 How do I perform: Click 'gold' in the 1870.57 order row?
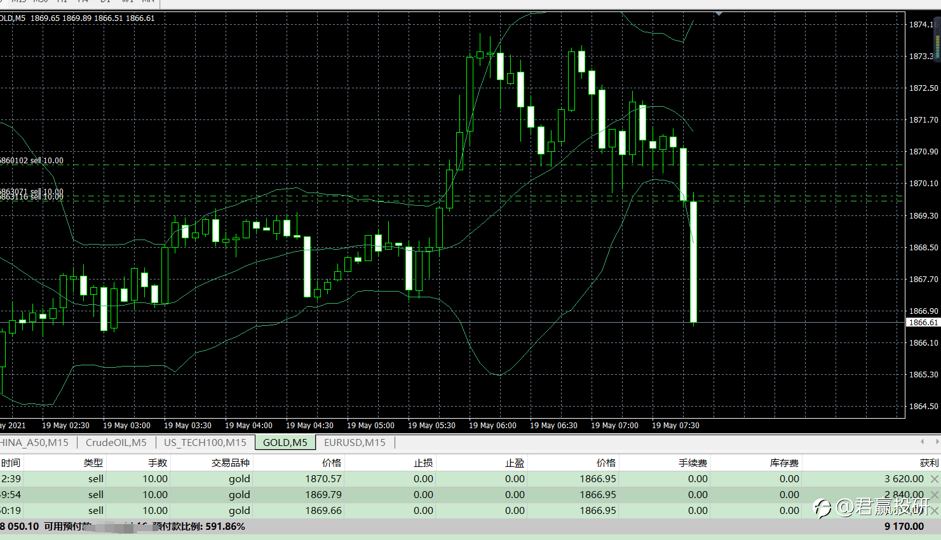coord(240,478)
